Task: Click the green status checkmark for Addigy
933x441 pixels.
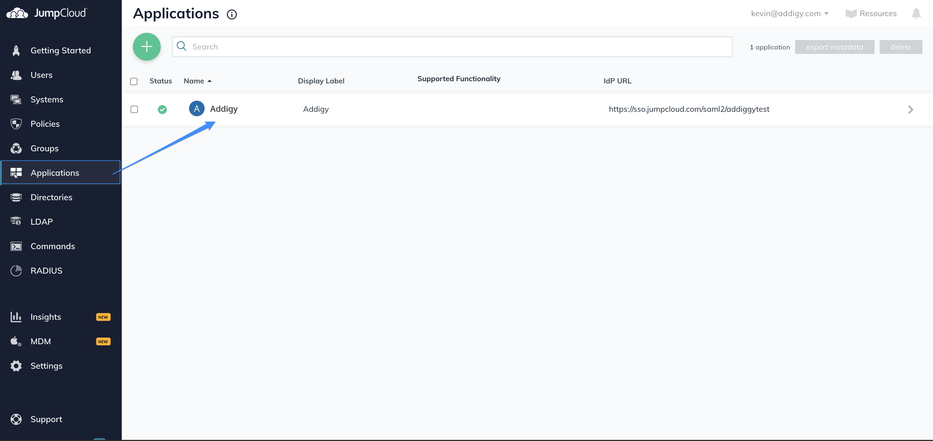Action: point(162,109)
